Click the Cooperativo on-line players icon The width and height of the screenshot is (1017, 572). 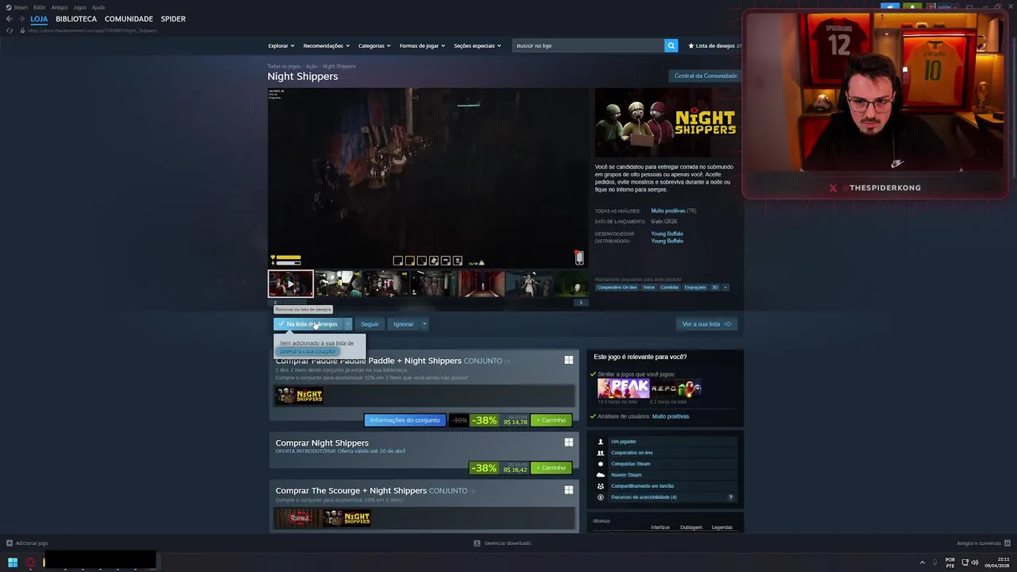pos(601,452)
